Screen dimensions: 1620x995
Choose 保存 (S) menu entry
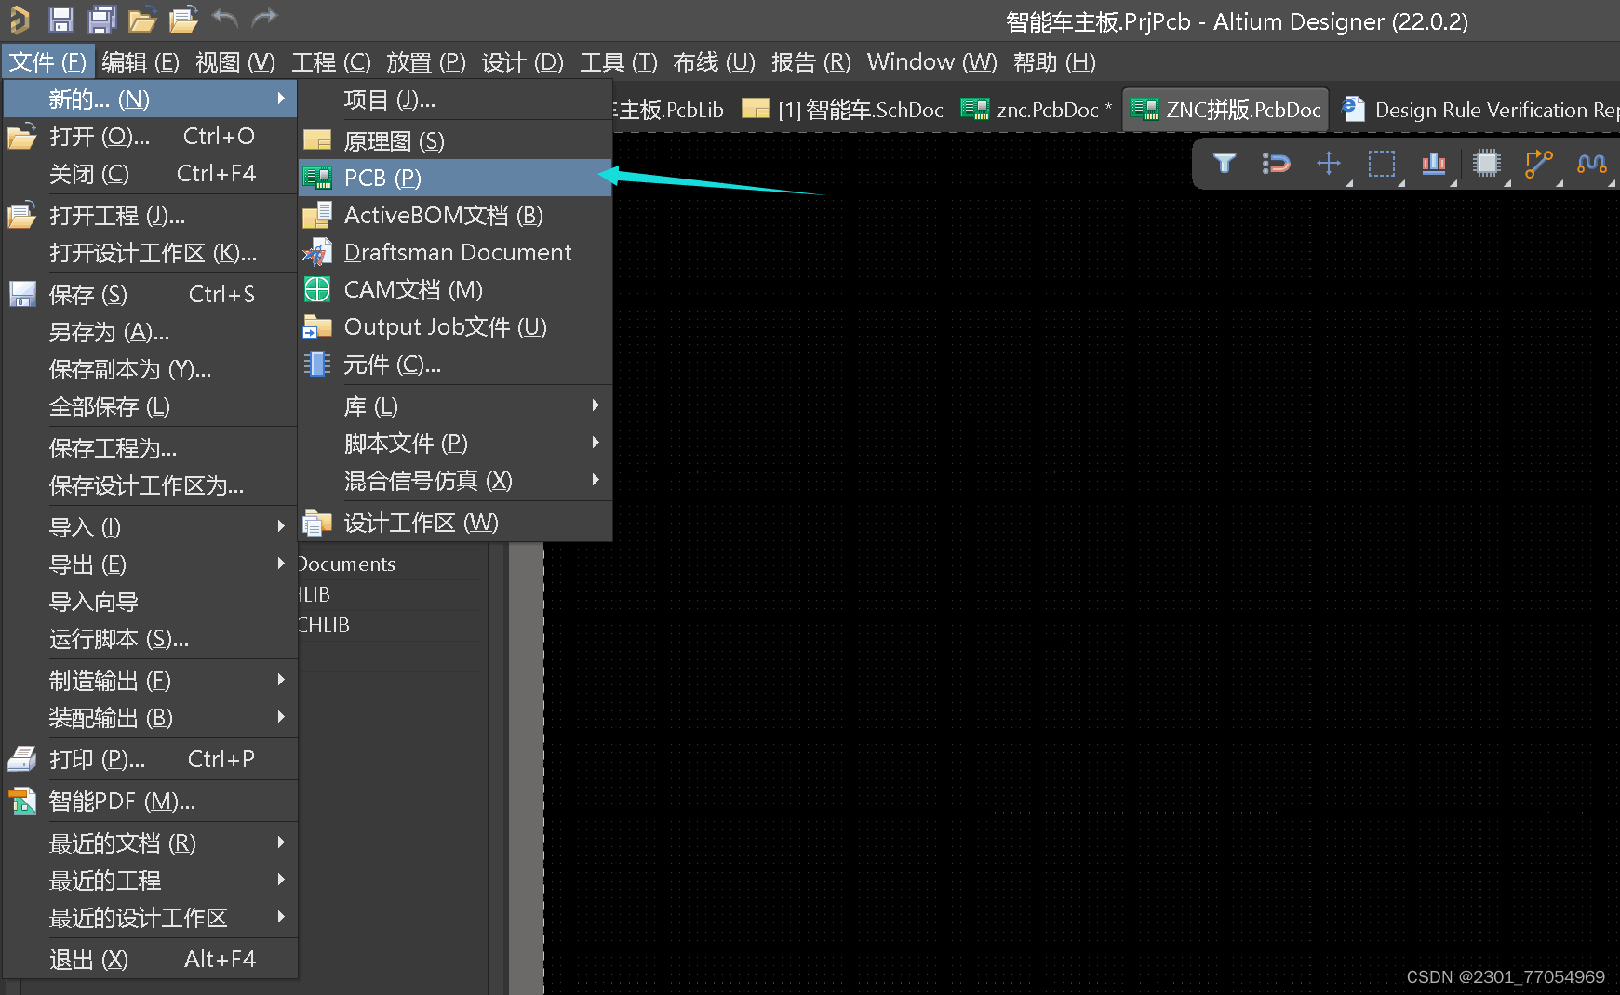[151, 295]
